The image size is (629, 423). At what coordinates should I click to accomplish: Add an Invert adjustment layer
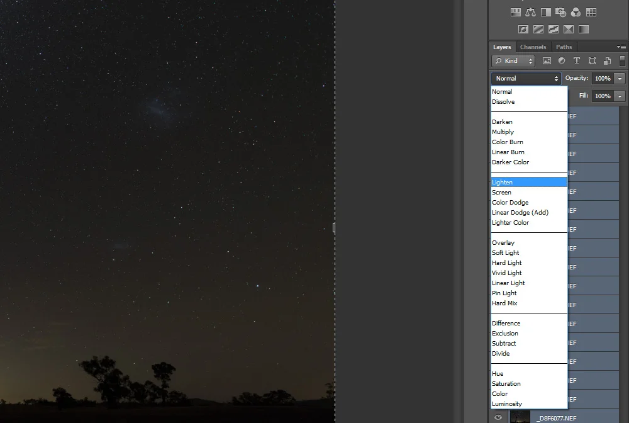pyautogui.click(x=523, y=30)
